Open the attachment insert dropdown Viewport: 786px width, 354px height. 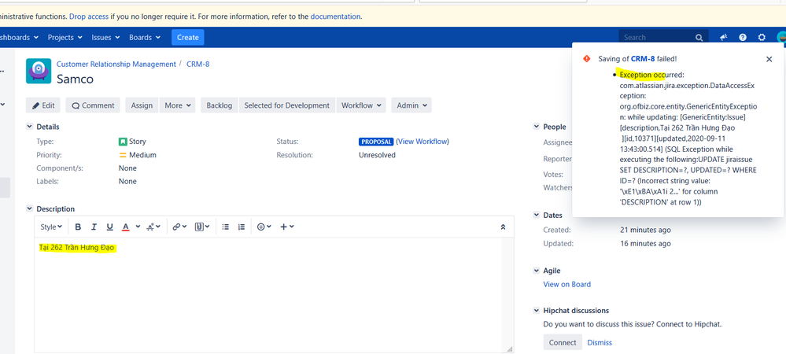click(x=202, y=227)
